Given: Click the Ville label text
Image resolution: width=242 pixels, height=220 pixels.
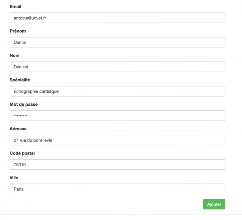Looking at the screenshot, I should click(x=14, y=177).
